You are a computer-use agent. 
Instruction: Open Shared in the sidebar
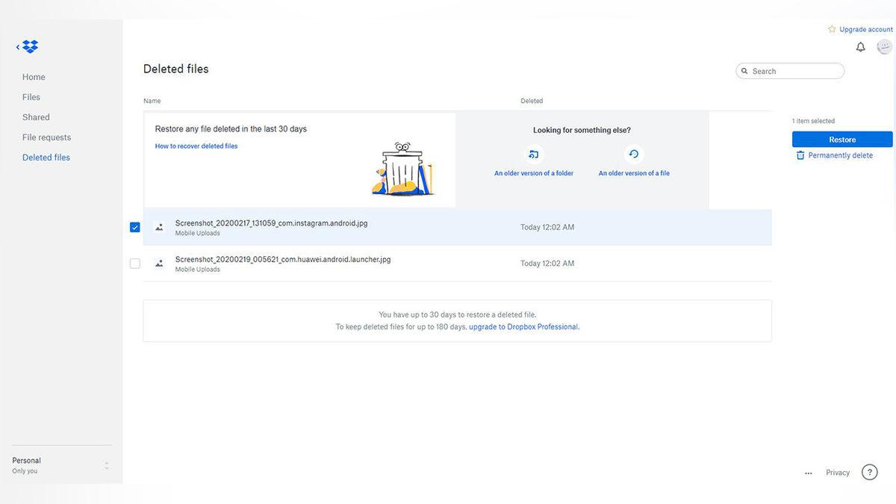(36, 117)
